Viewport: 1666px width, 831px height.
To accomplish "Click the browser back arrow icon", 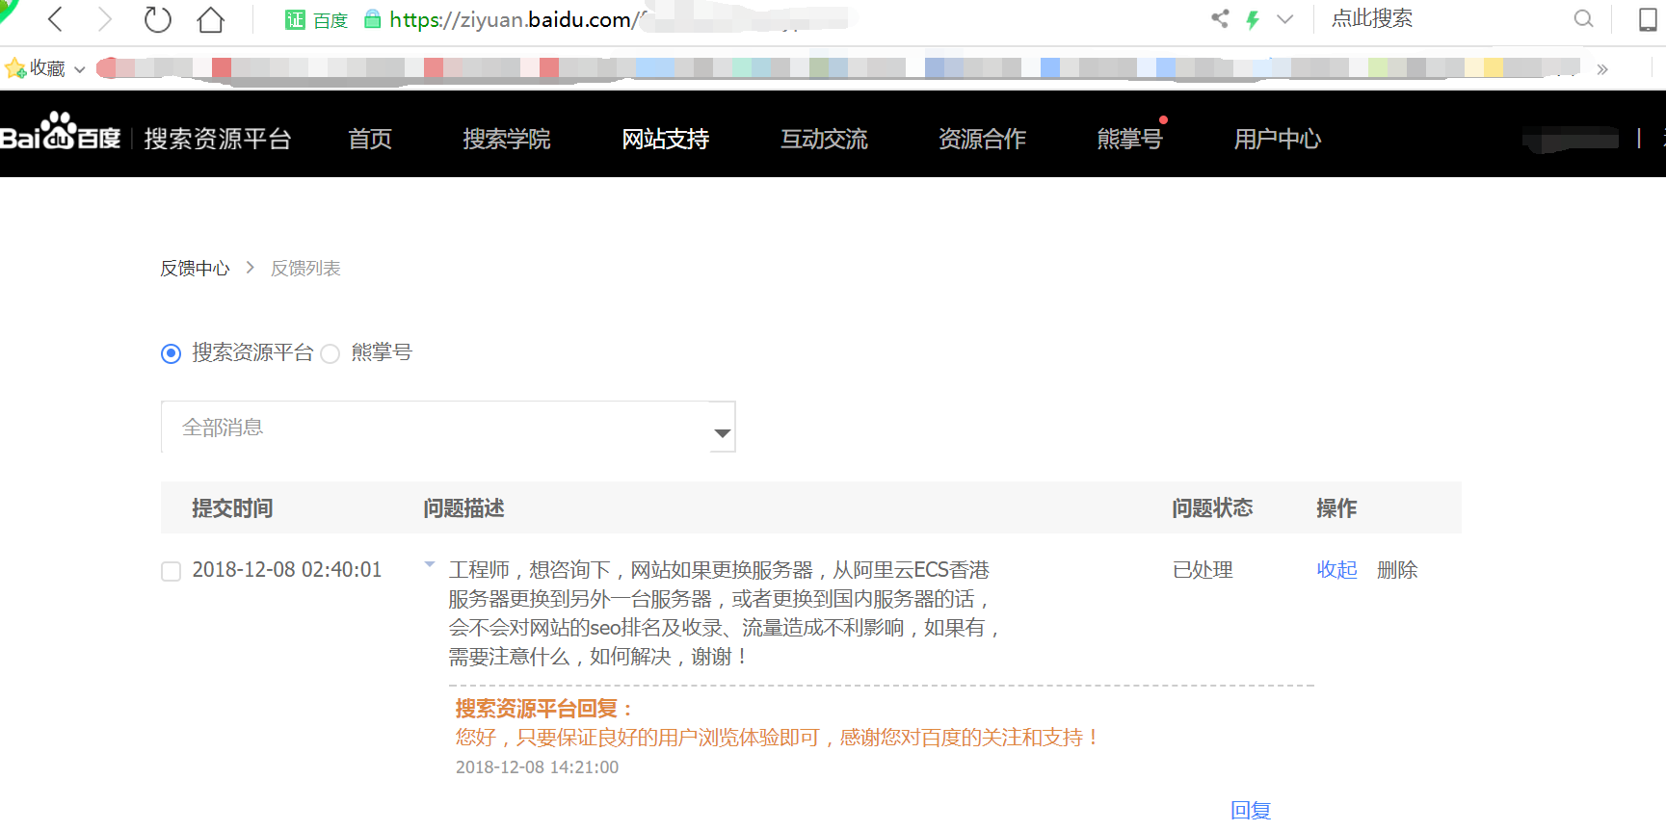I will click(x=56, y=19).
